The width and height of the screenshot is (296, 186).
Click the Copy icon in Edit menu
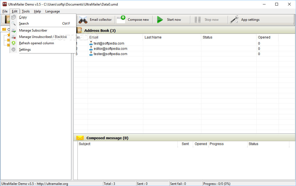point(14,17)
